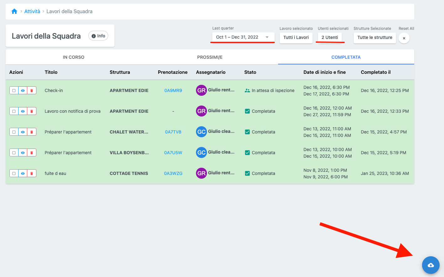The image size is (444, 277).
Task: Switch to the PROSSIMI/E tab
Action: [210, 57]
